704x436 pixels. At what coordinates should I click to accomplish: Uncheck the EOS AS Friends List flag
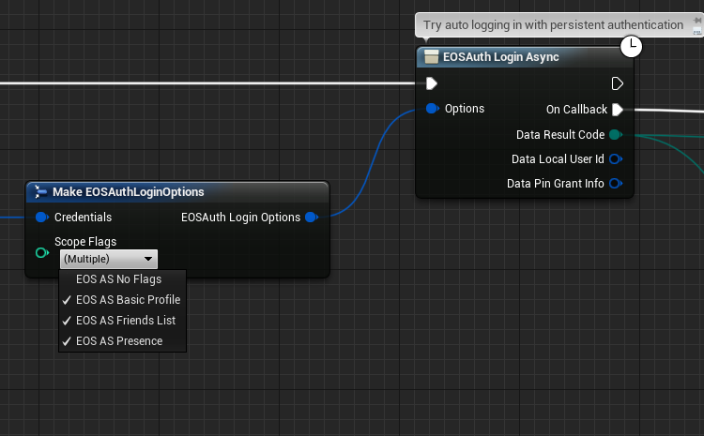[125, 321]
